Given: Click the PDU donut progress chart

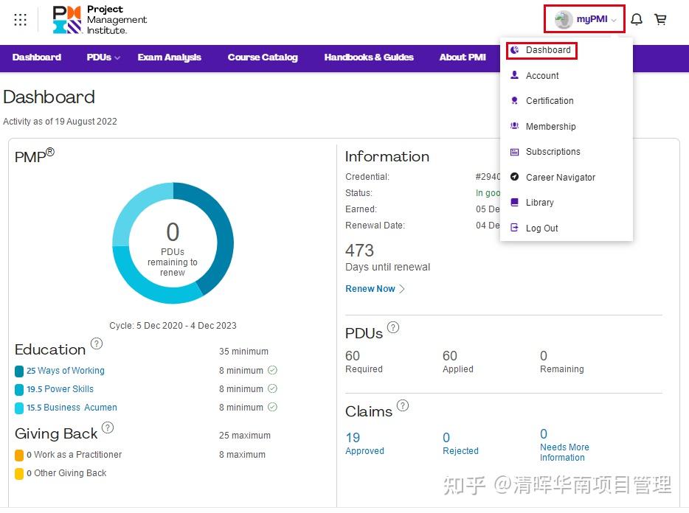Looking at the screenshot, I should (x=173, y=243).
